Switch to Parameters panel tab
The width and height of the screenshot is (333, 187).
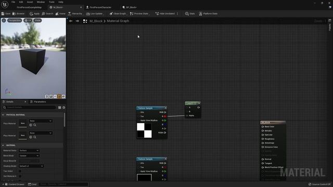pyautogui.click(x=38, y=102)
